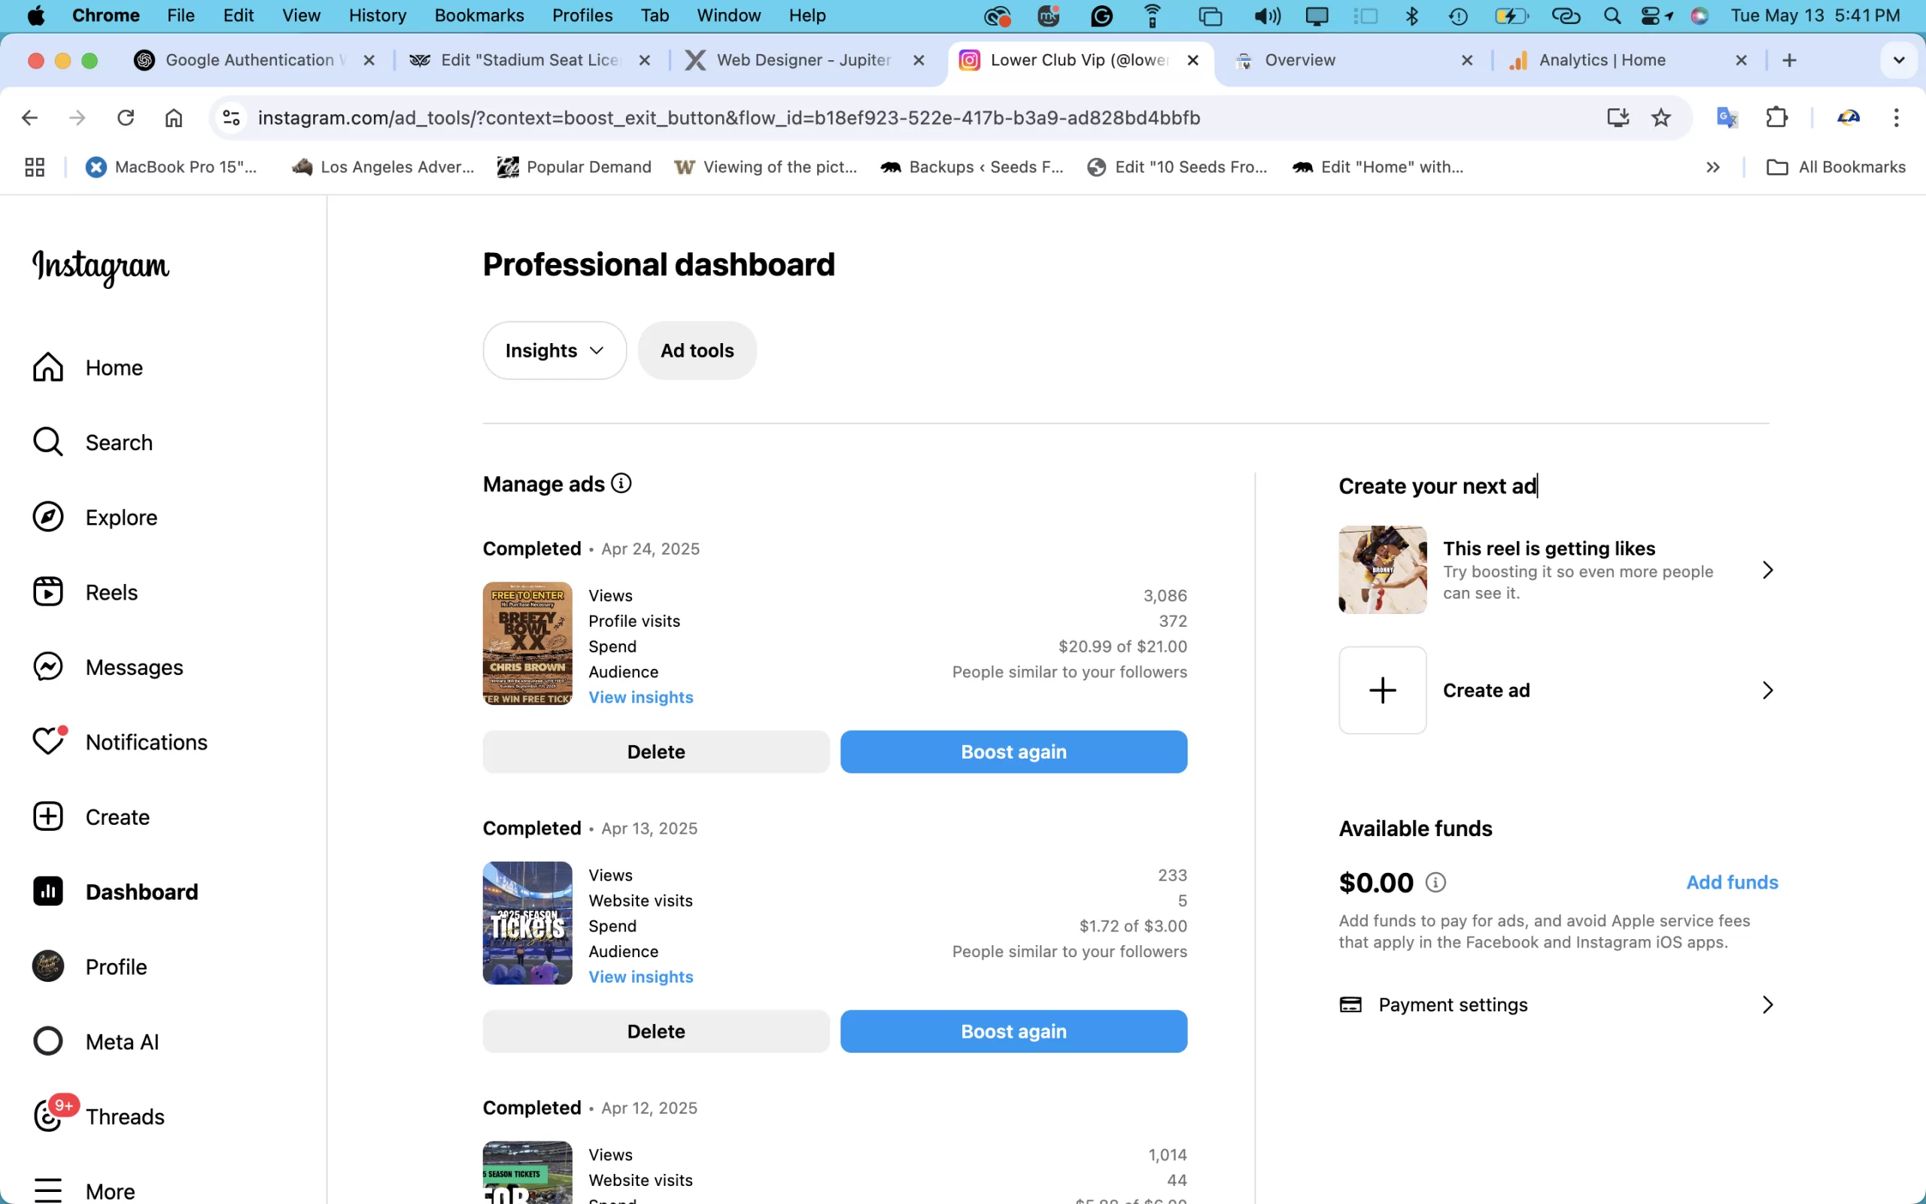Click the Threads icon in sidebar
This screenshot has width=1926, height=1204.
[47, 1116]
